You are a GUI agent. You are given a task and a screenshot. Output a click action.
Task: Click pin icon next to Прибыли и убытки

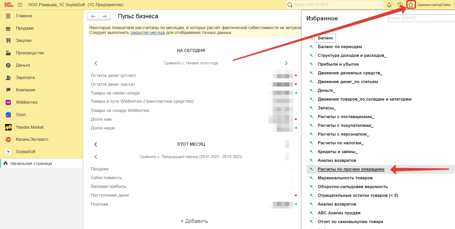point(311,64)
